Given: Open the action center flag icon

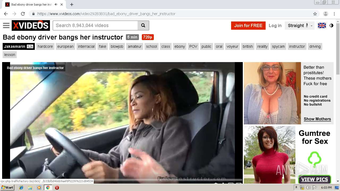Looking at the screenshot, I should [315, 188].
